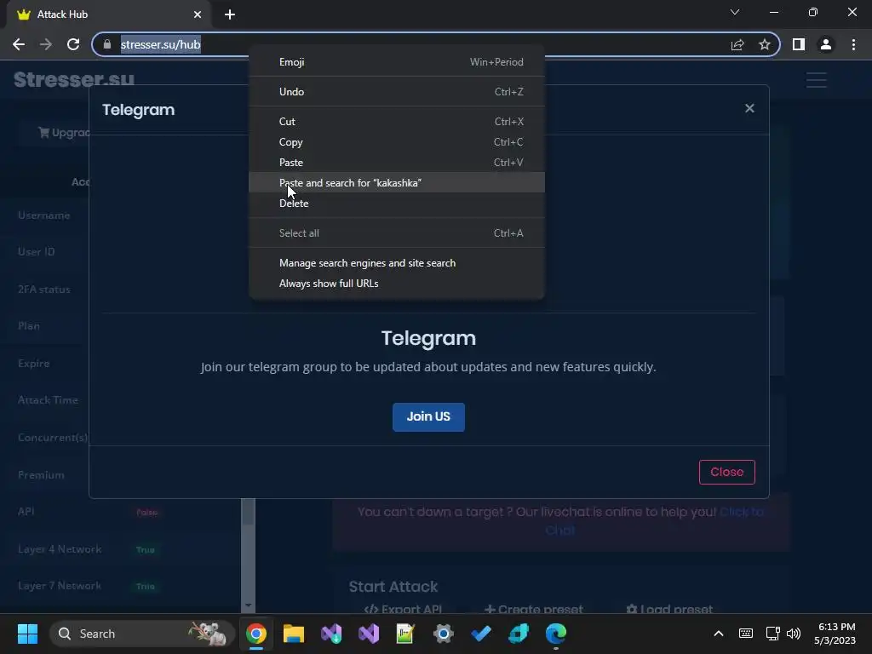
Task: Open File Explorer from the taskbar
Action: 294,634
